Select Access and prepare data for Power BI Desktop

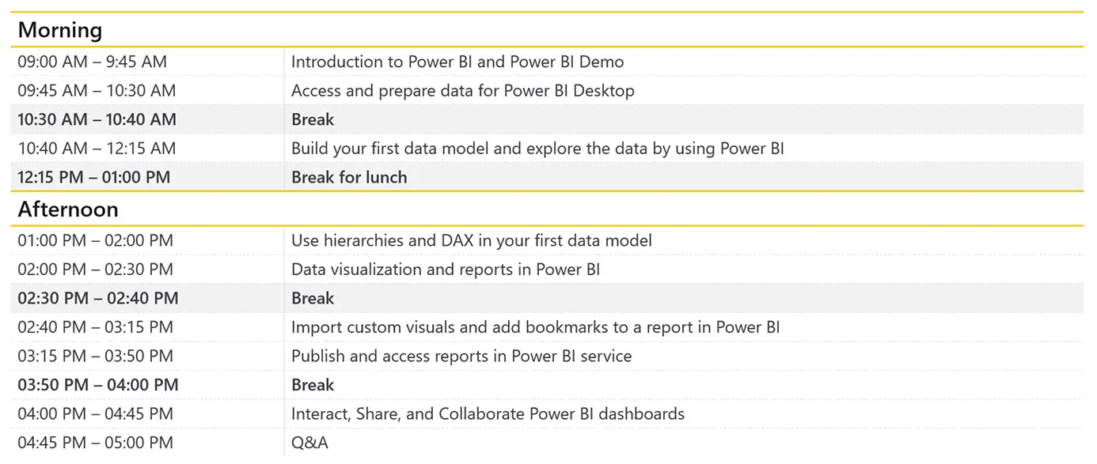(463, 91)
